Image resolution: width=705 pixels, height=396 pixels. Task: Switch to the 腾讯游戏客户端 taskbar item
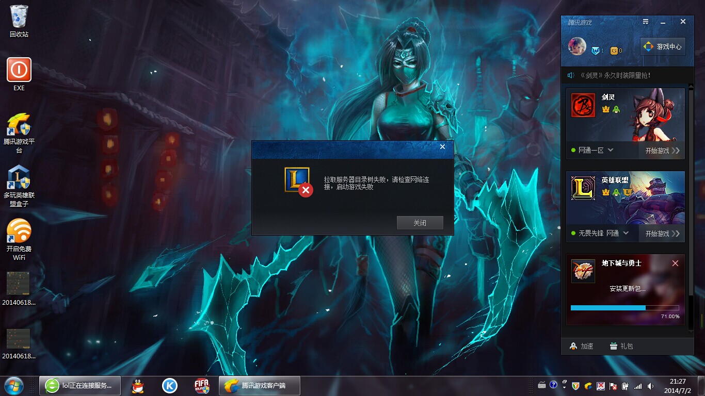[x=260, y=386]
